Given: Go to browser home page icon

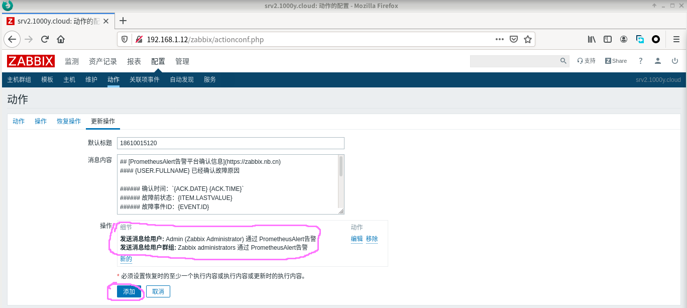Looking at the screenshot, I should tap(61, 39).
